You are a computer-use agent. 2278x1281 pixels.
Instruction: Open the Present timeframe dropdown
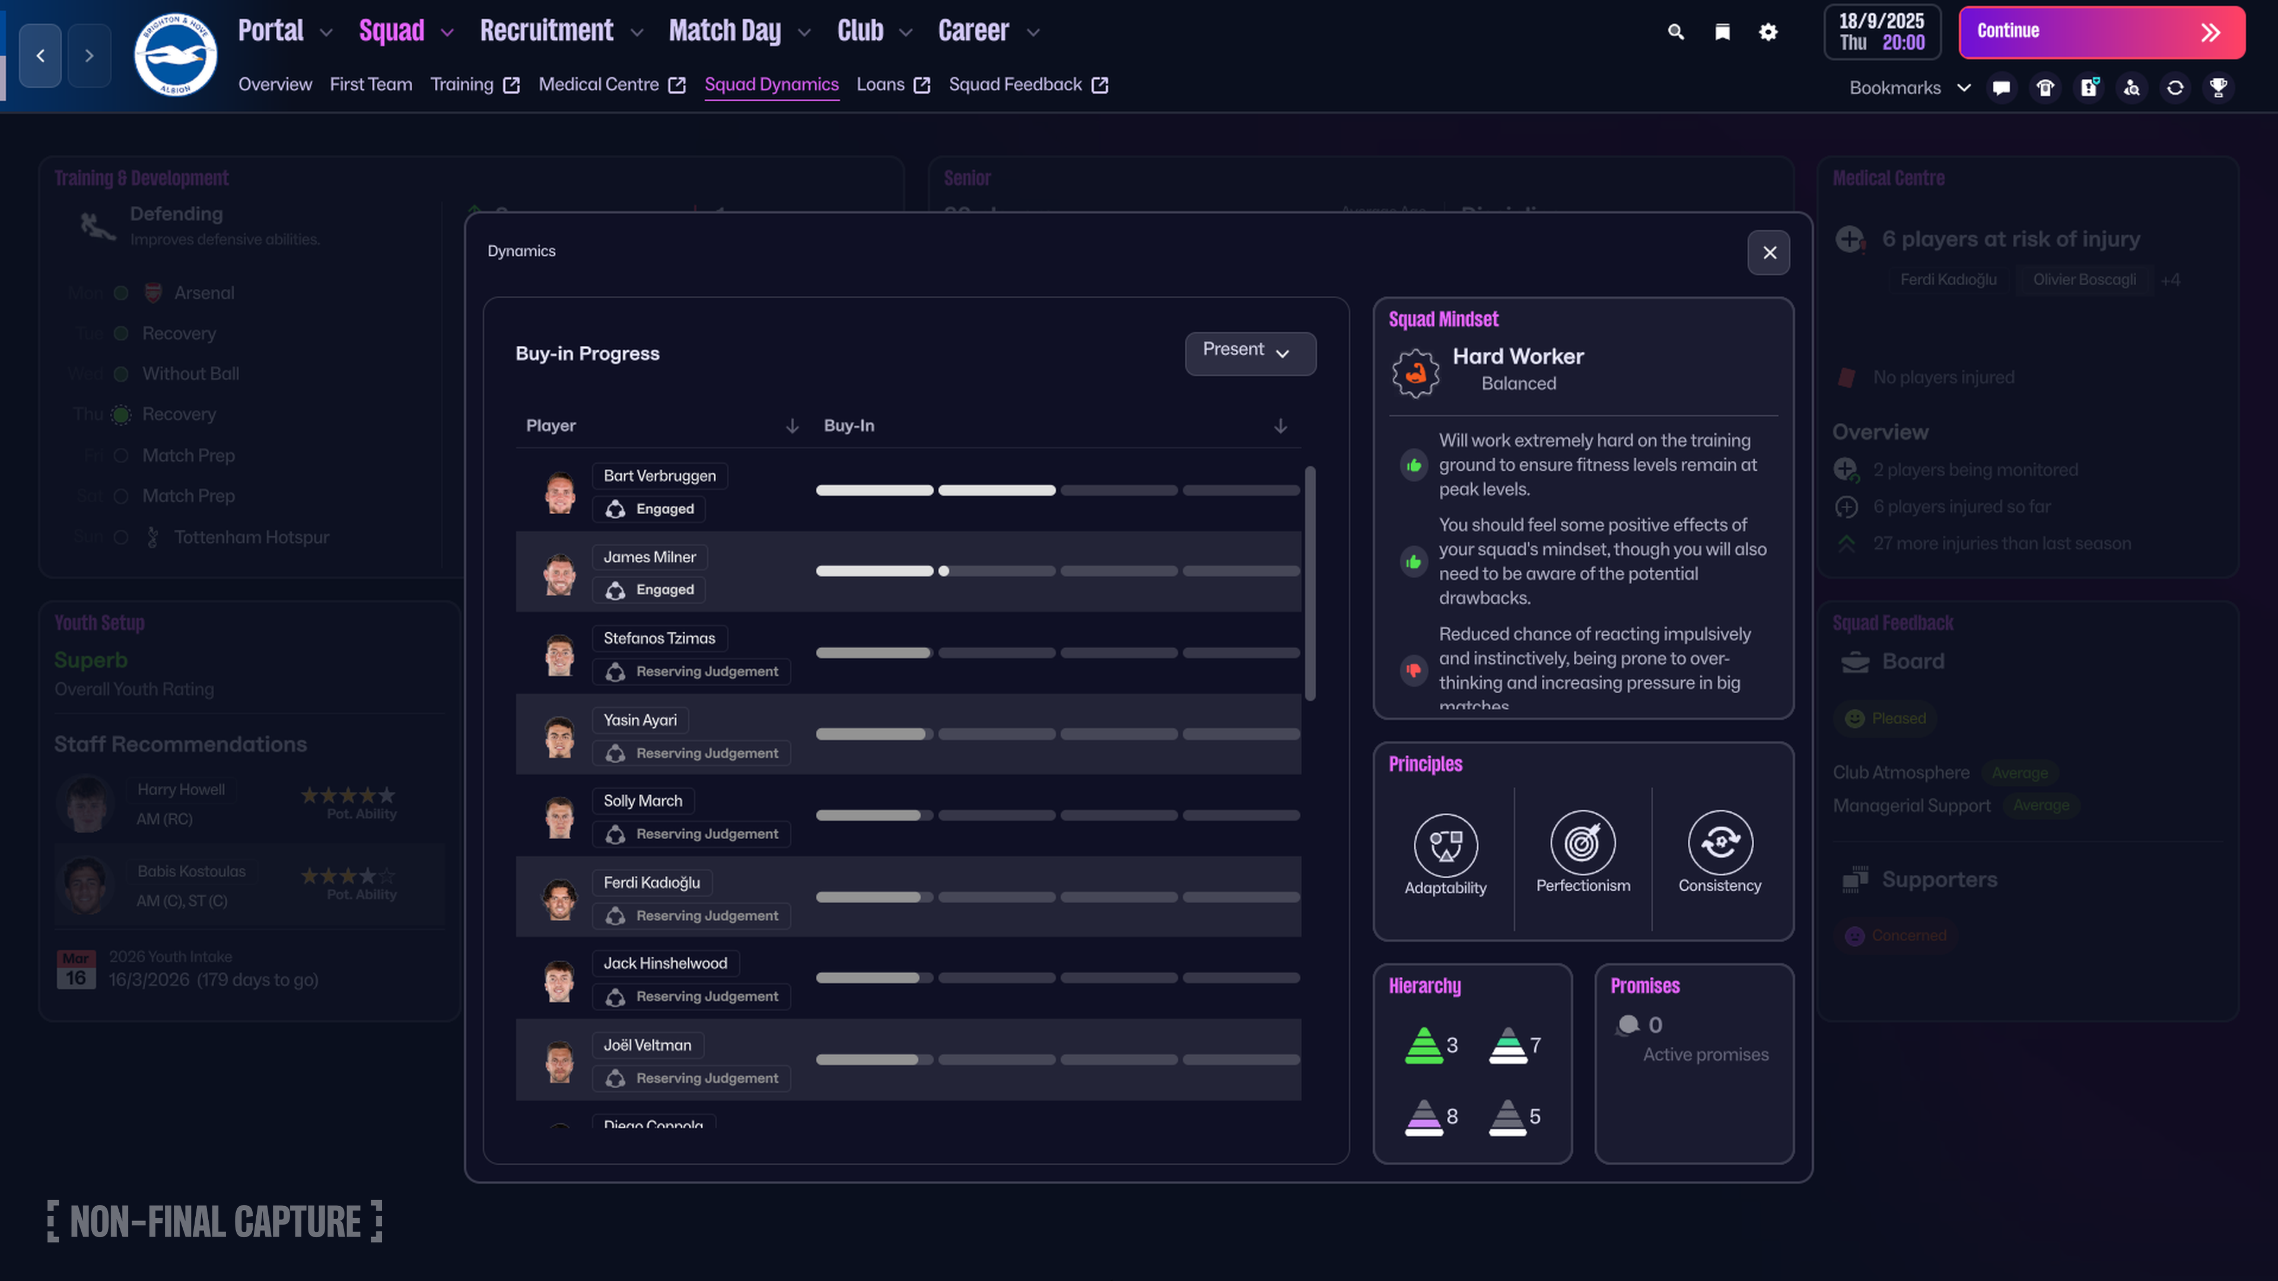[1249, 353]
